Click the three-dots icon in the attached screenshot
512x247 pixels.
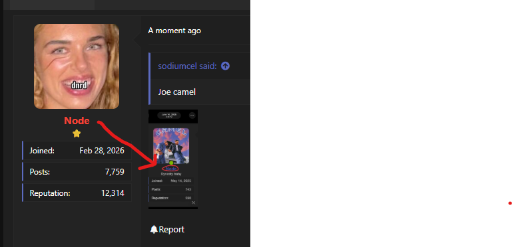192,116
